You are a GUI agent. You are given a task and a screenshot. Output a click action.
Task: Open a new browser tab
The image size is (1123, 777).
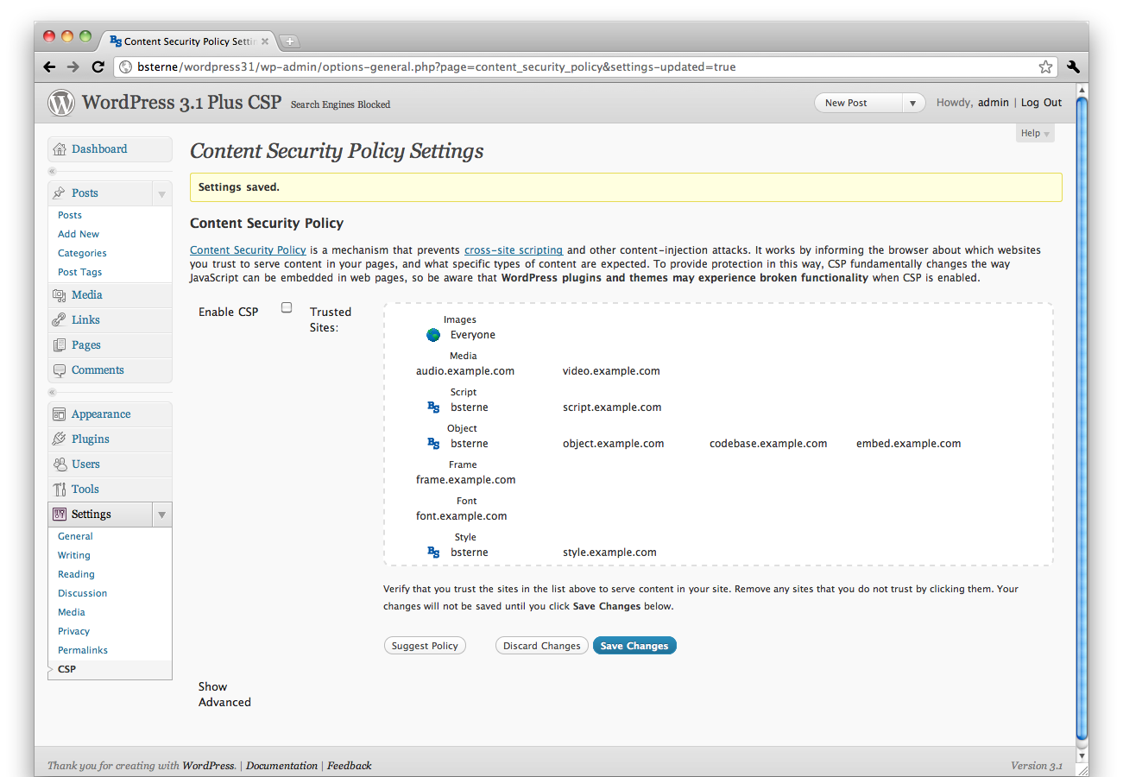(x=289, y=41)
